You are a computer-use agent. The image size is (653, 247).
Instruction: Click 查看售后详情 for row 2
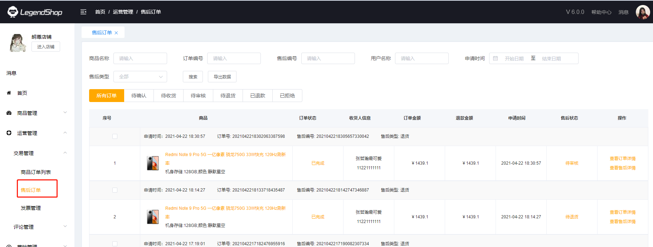tap(623, 222)
